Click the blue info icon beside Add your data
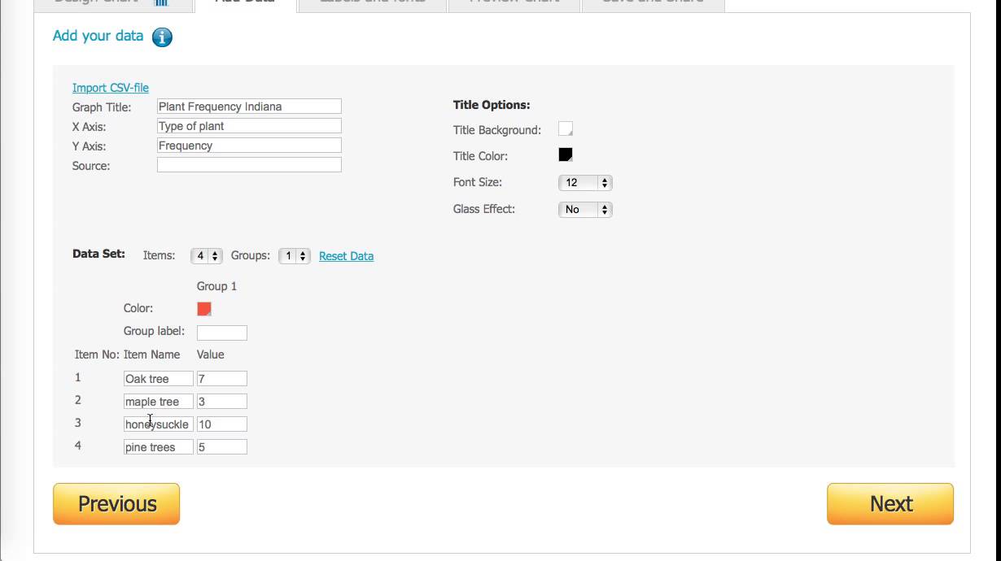The height and width of the screenshot is (561, 1001). coord(162,37)
